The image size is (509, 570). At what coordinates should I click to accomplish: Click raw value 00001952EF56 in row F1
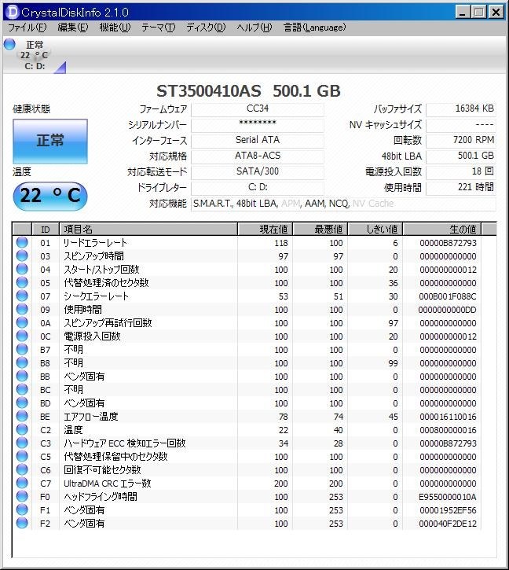(x=448, y=510)
